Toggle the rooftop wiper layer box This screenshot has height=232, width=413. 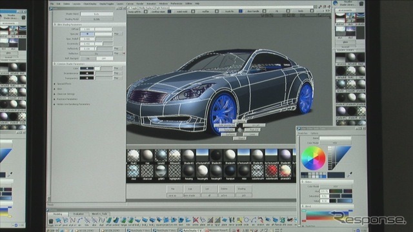pyautogui.click(x=169, y=12)
